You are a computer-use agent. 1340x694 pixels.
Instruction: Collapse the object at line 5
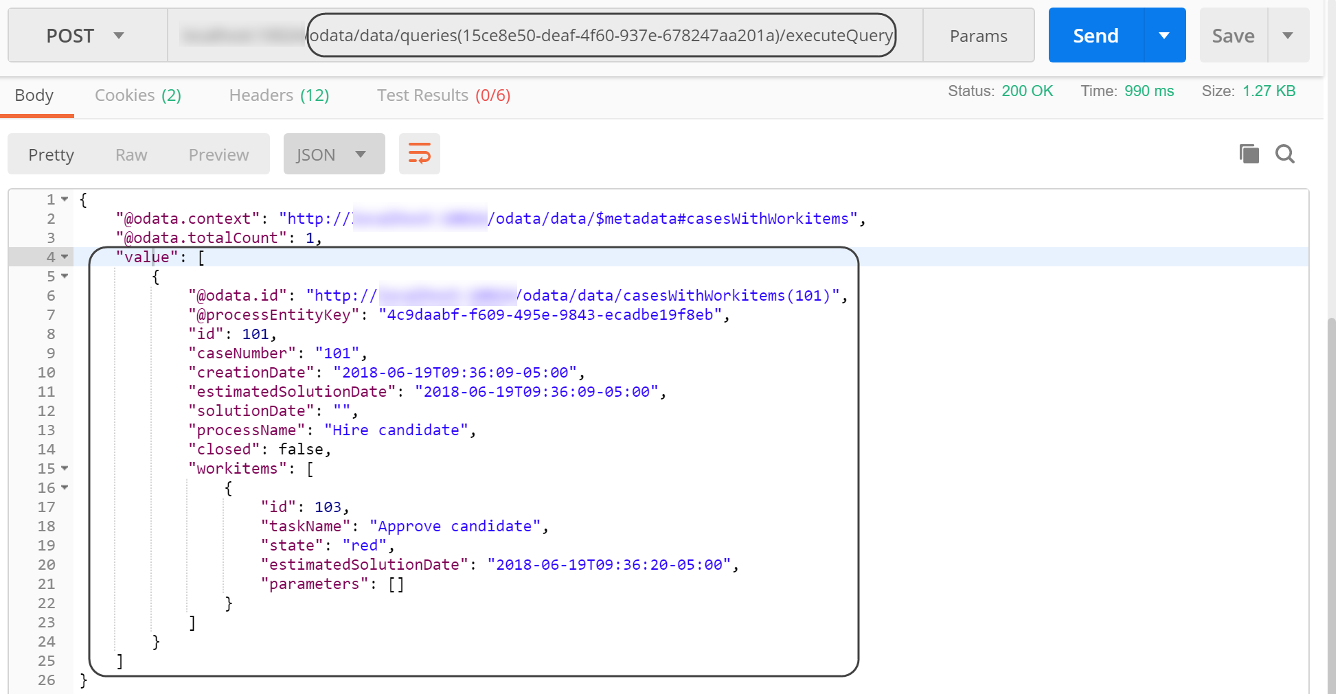[x=65, y=276]
